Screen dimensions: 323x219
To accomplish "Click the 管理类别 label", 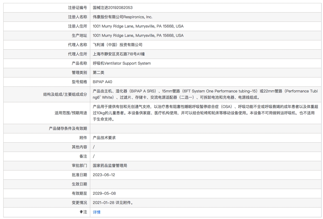I will pos(79,73).
